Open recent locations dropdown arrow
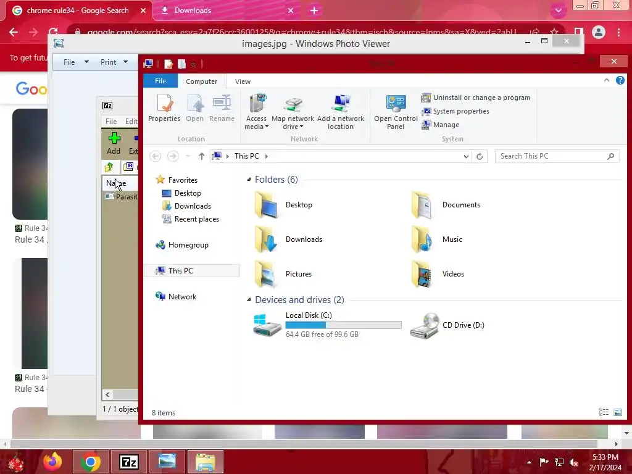The image size is (632, 474). tap(188, 156)
